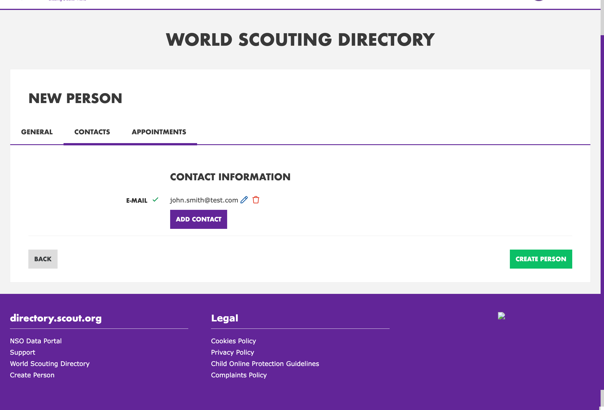The image size is (604, 410).
Task: Click the john.smith@test.com email text
Action: pos(204,200)
